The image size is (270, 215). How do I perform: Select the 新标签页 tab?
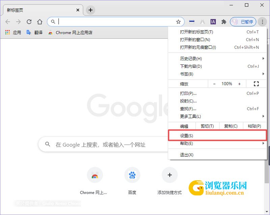[x=43, y=10]
